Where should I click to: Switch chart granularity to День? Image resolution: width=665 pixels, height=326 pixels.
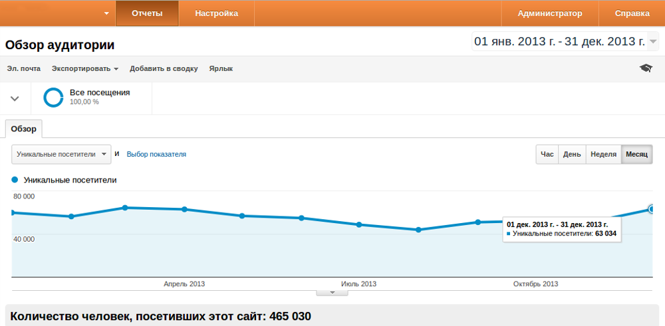click(572, 154)
